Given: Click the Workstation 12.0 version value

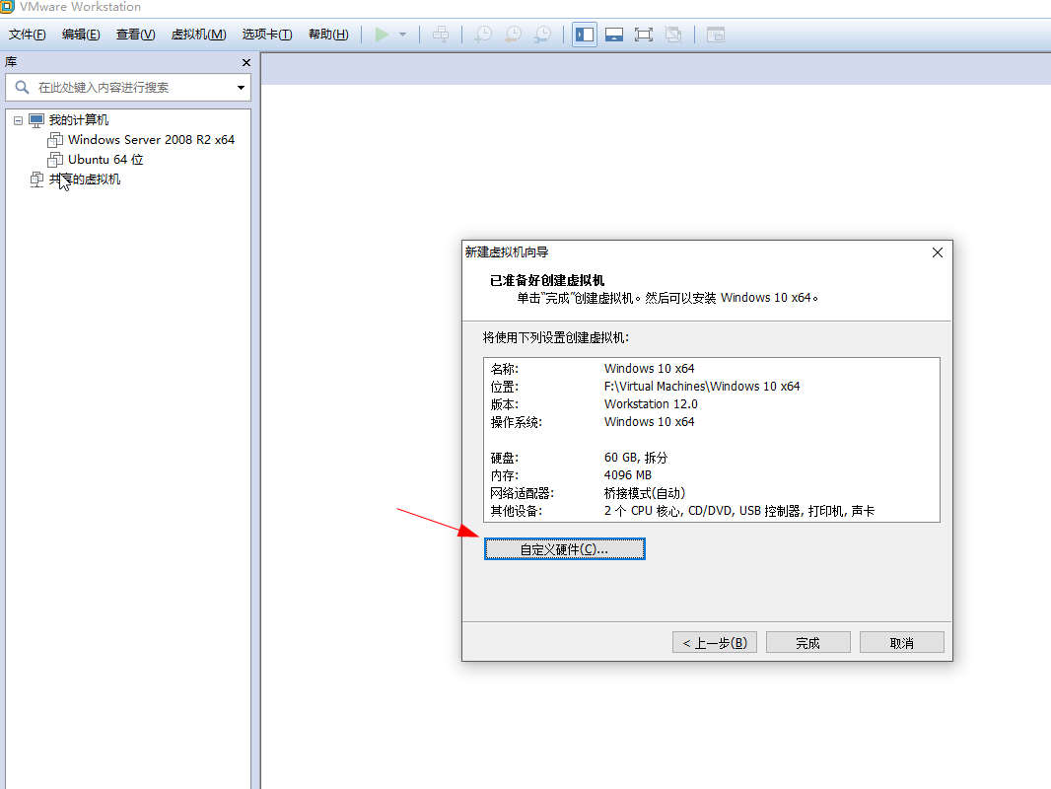Looking at the screenshot, I should (x=651, y=403).
